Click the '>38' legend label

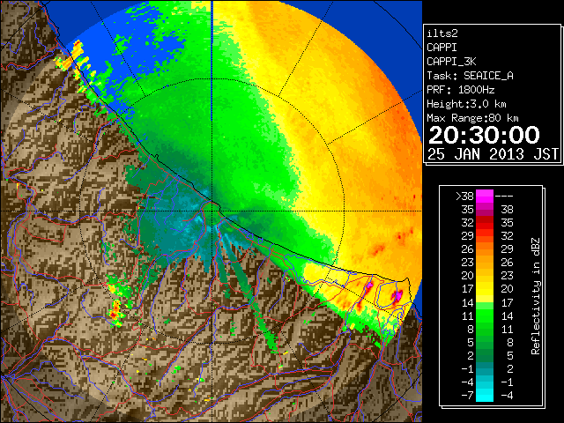(464, 196)
